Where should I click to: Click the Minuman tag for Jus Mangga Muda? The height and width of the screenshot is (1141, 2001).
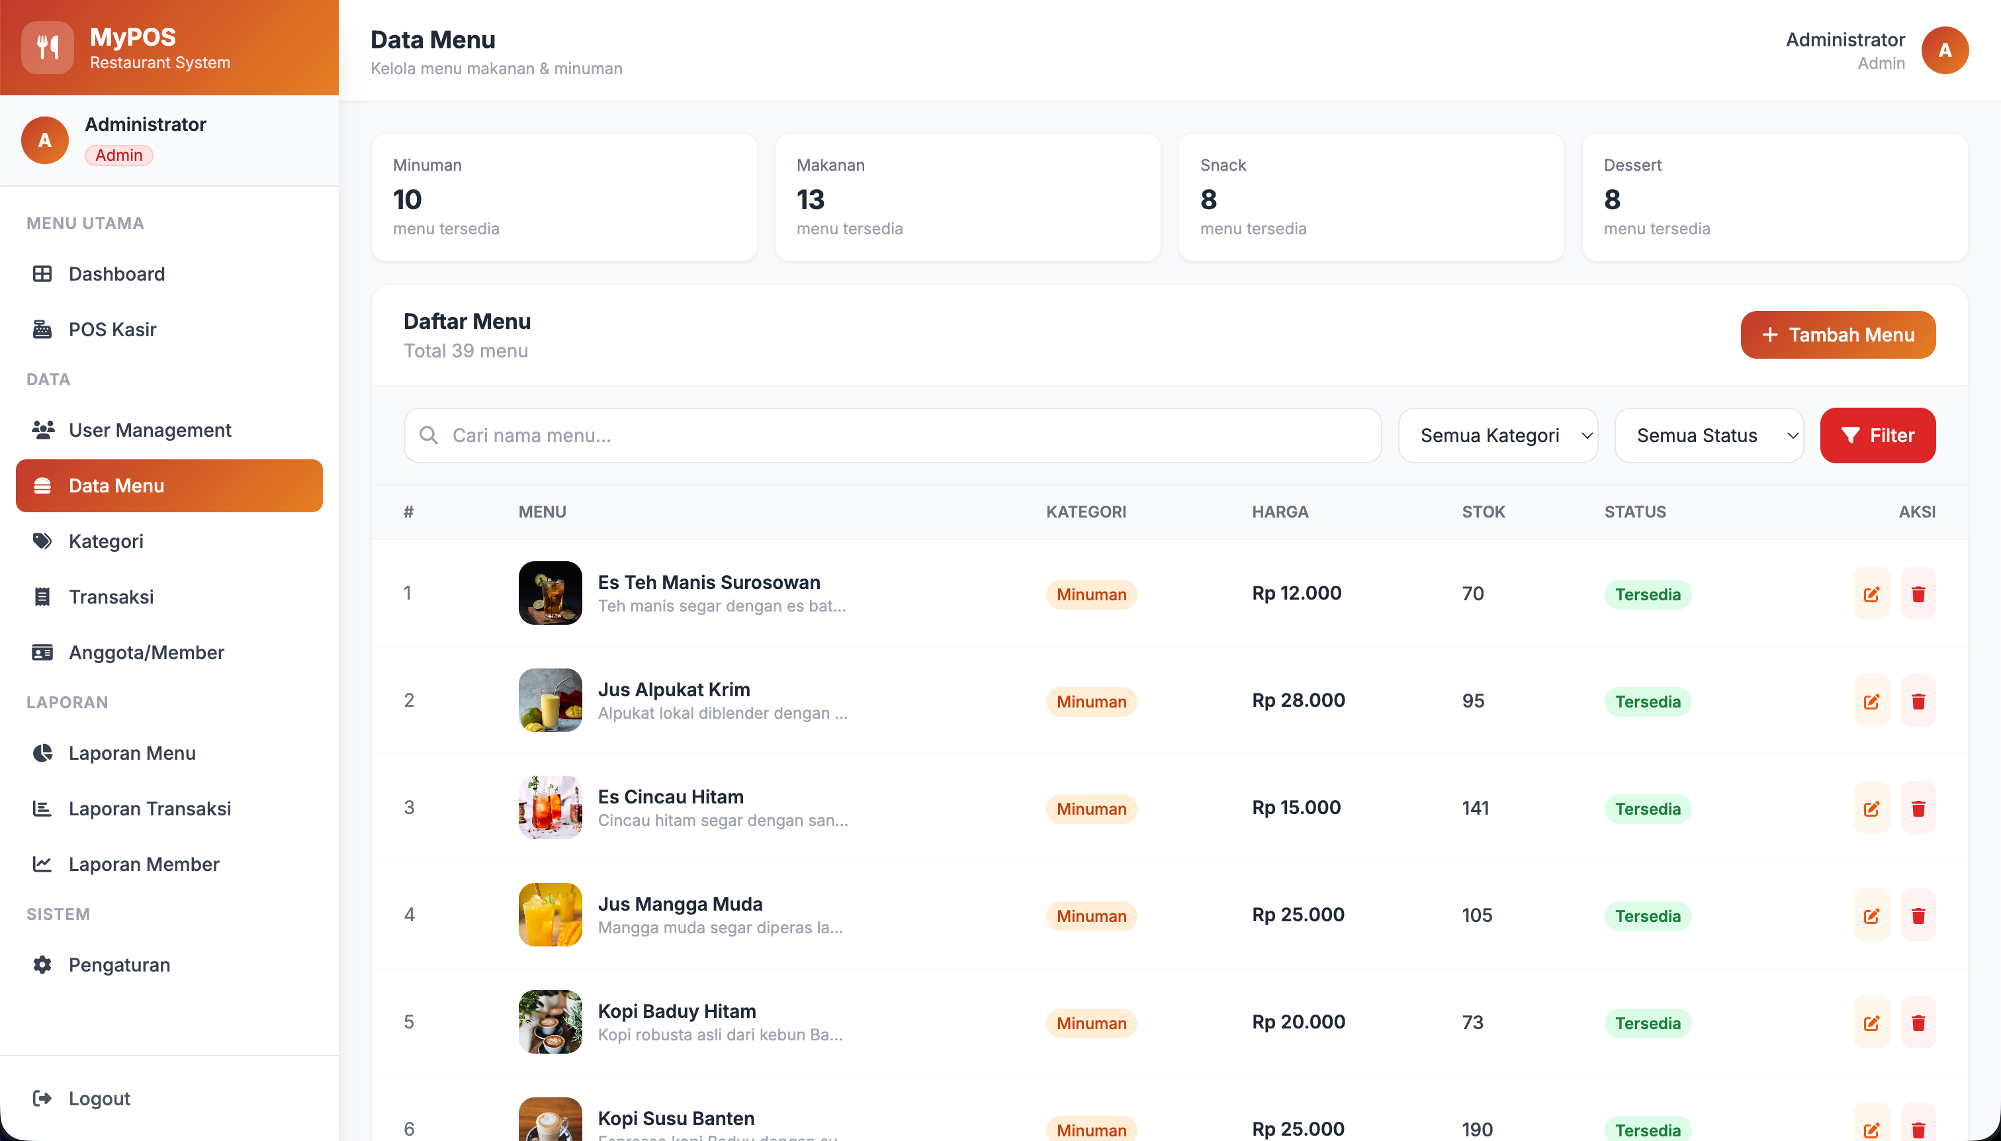1090,916
